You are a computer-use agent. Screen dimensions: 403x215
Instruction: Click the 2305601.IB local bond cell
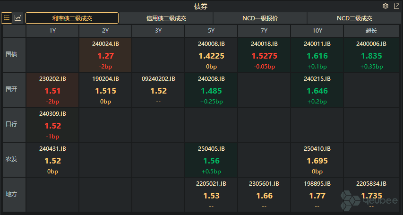(x=264, y=194)
